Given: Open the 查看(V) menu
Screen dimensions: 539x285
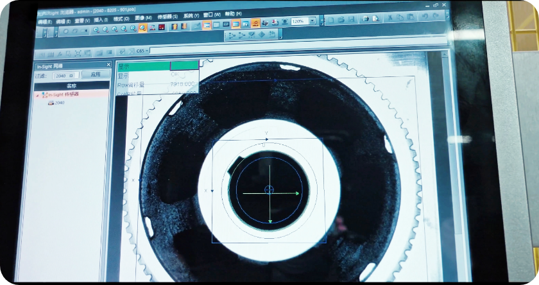Looking at the screenshot, I should pyautogui.click(x=82, y=21).
